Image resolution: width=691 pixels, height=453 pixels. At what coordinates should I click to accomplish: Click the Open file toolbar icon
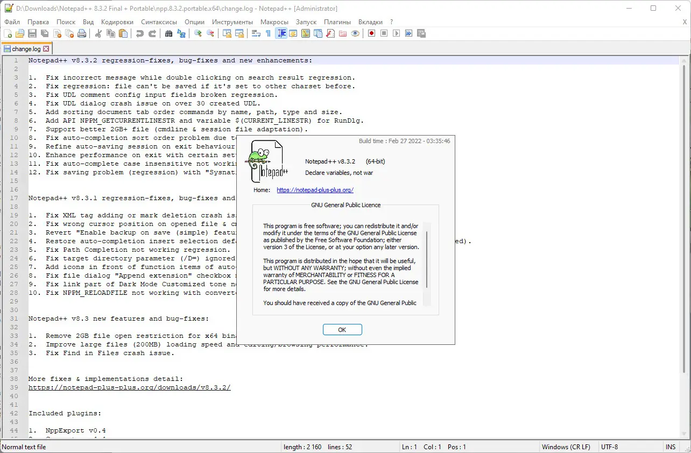pyautogui.click(x=20, y=33)
